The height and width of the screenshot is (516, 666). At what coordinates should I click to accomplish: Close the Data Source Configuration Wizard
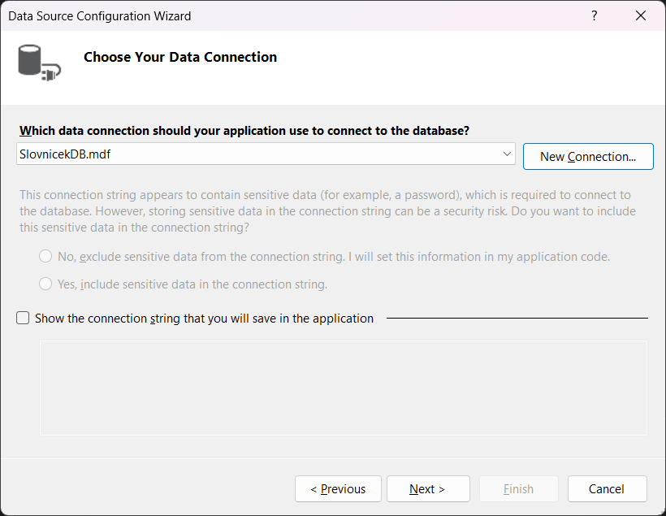click(640, 15)
